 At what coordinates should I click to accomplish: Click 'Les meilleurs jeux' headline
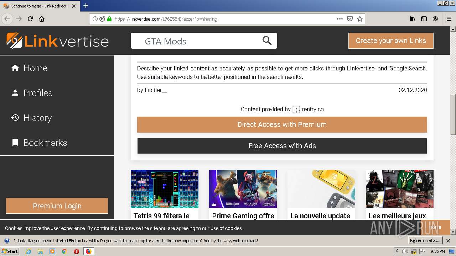coord(397,216)
